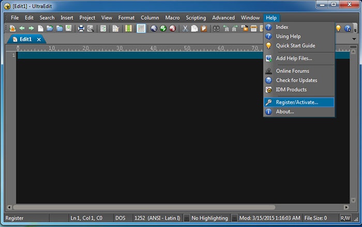This screenshot has height=227, width=362.
Task: Open the Quick Start Guide
Action: [x=295, y=46]
